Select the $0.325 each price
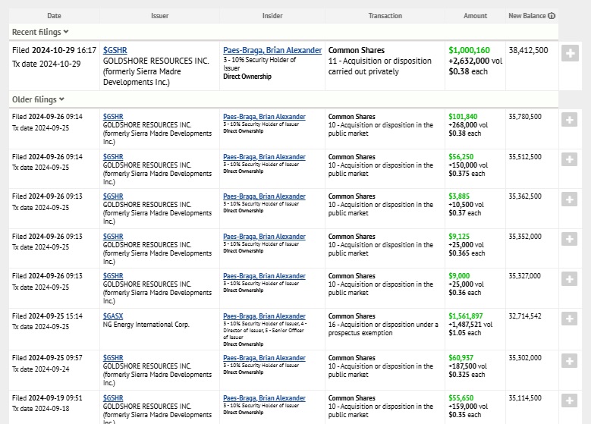This screenshot has height=424, width=591. pyautogui.click(x=467, y=375)
